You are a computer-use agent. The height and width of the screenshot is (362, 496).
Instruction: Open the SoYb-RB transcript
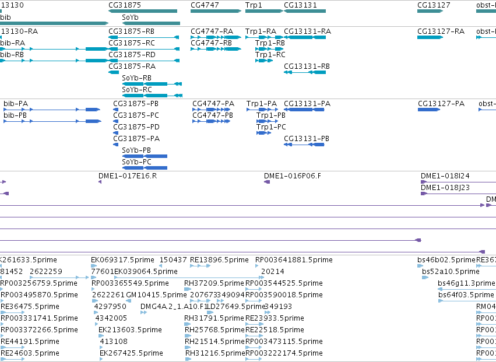(136, 78)
